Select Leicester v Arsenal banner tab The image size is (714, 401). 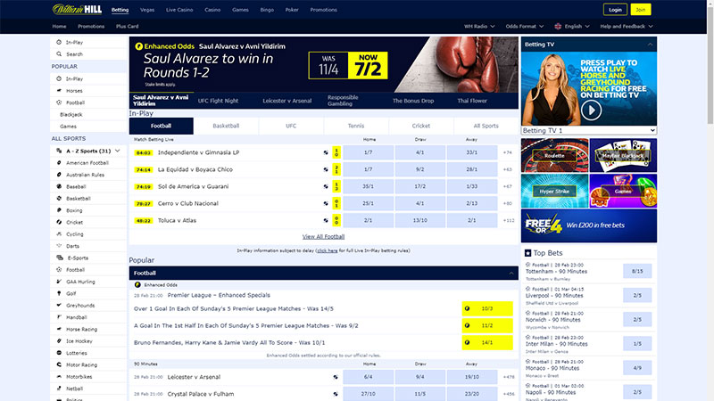coord(286,101)
